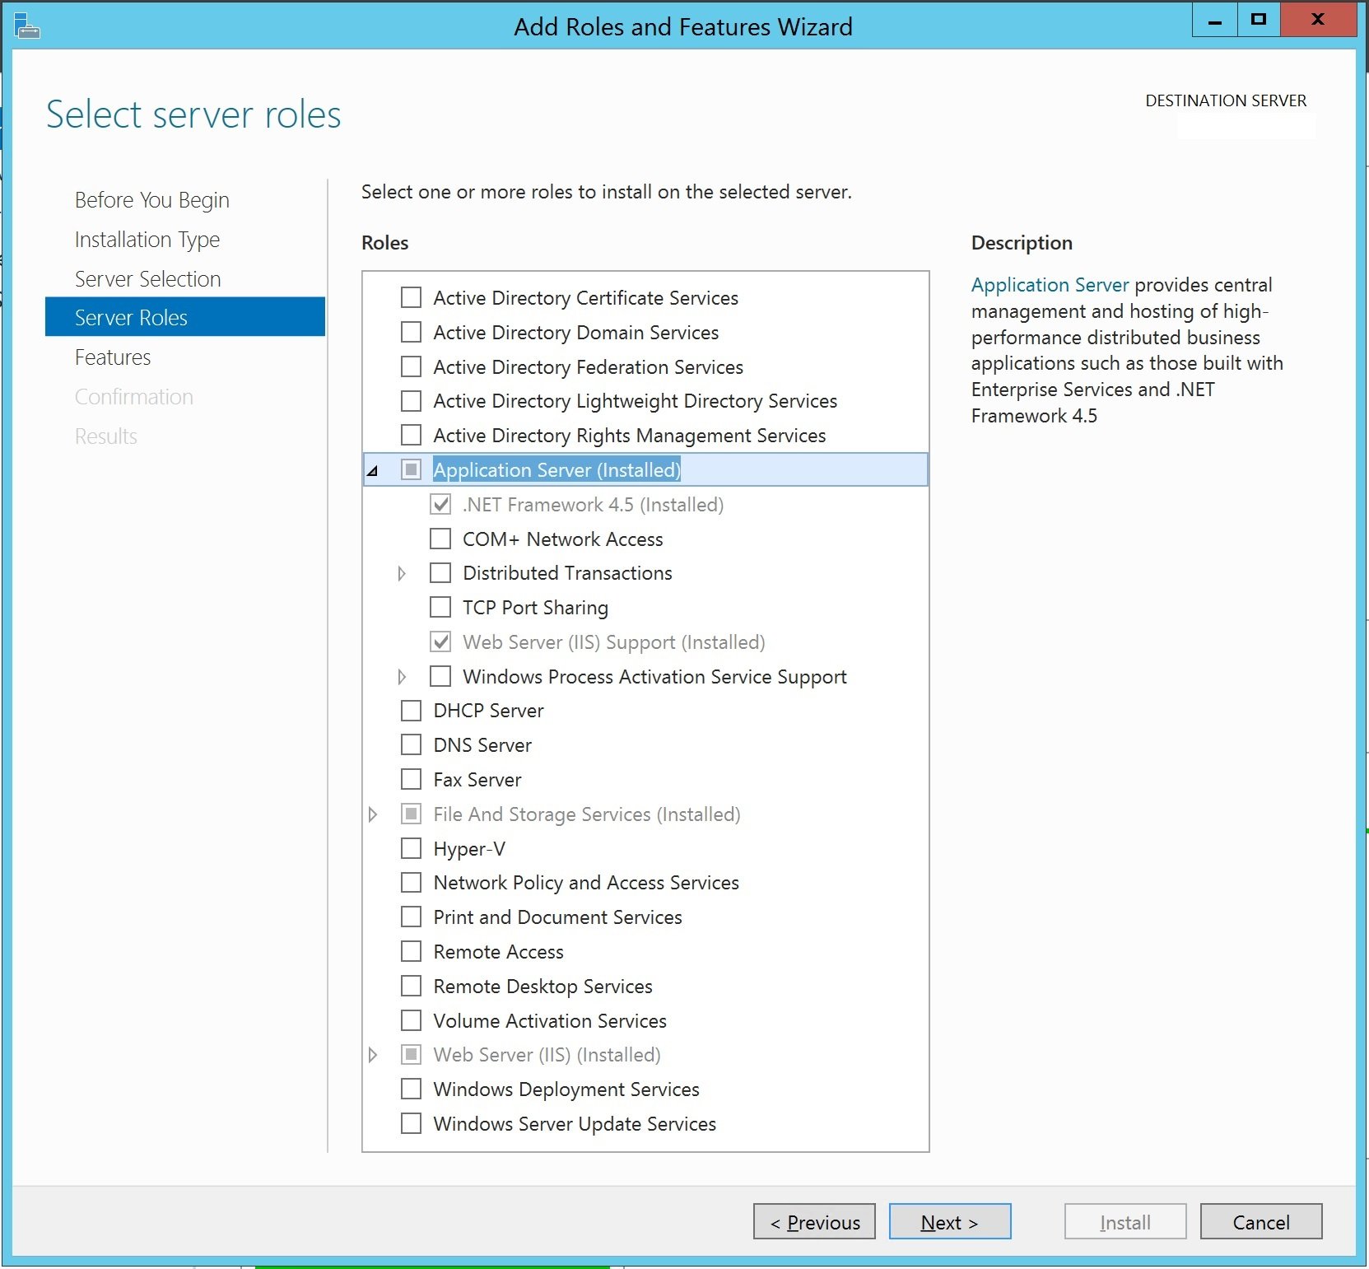The image size is (1369, 1269).
Task: Select the Web Server (IIS) (Installed) label
Action: pos(547,1055)
